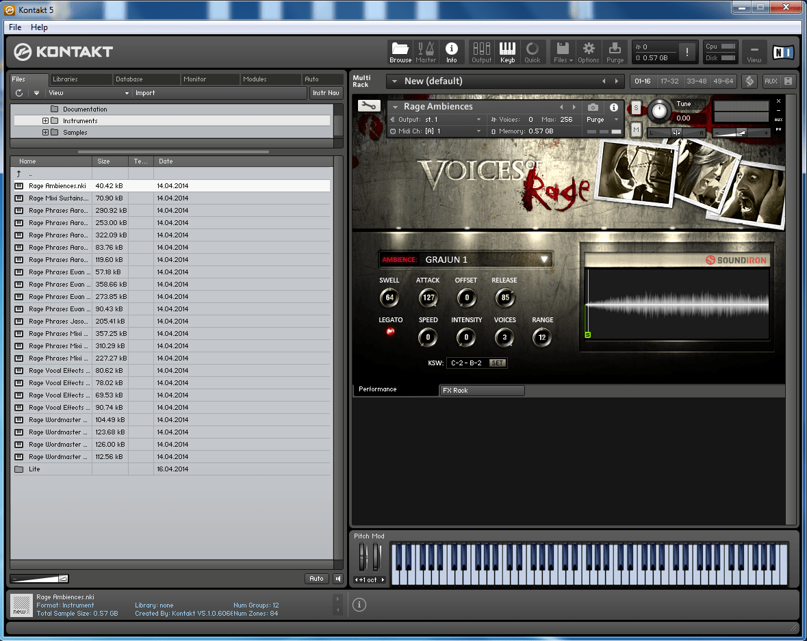The height and width of the screenshot is (641, 807).
Task: Open the instrument Purge dropdown
Action: (x=602, y=119)
